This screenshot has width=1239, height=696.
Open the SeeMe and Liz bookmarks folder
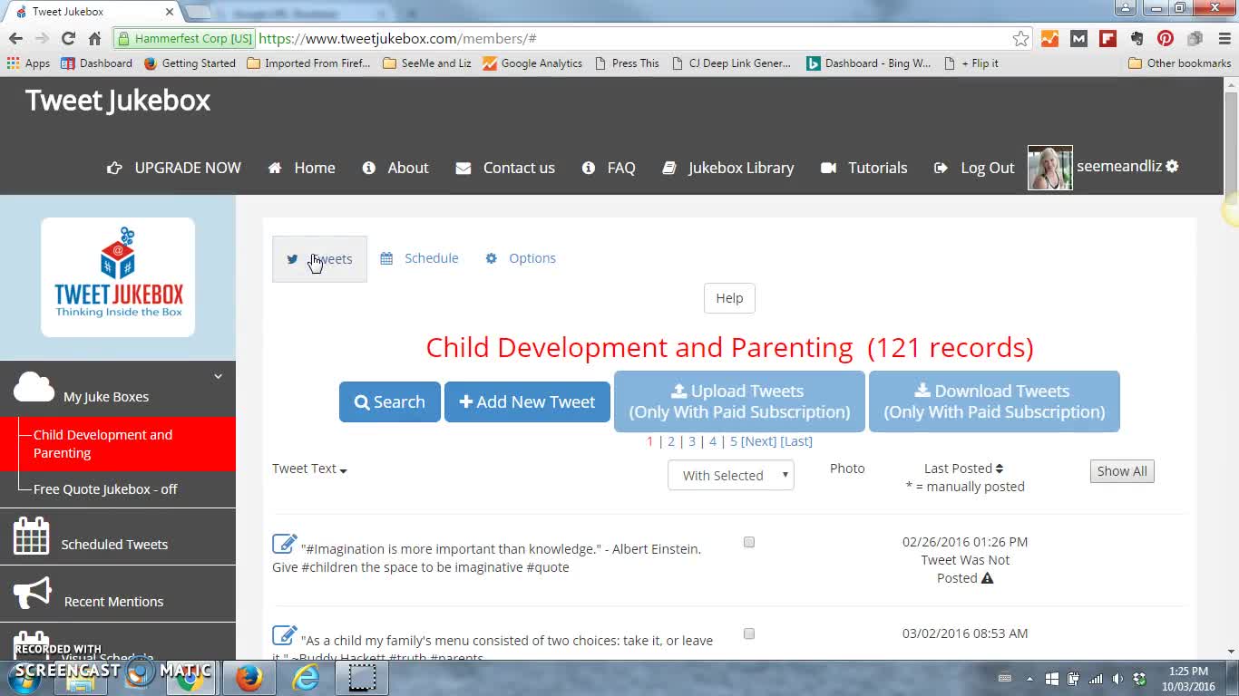tap(427, 63)
